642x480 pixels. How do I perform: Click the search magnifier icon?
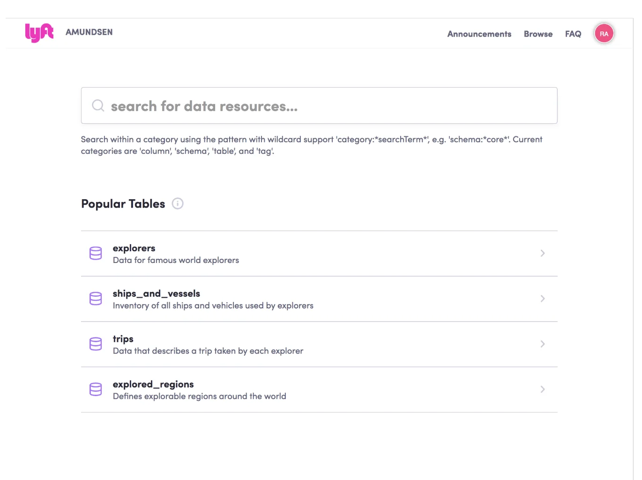(x=98, y=105)
